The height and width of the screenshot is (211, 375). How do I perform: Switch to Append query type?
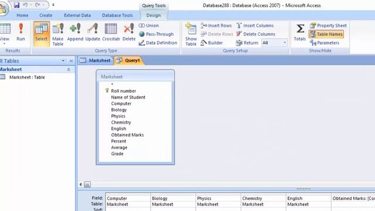pyautogui.click(x=75, y=32)
